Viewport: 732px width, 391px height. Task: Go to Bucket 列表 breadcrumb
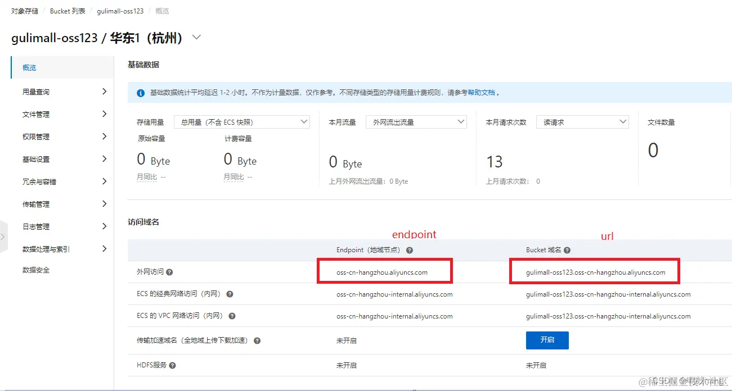[68, 11]
